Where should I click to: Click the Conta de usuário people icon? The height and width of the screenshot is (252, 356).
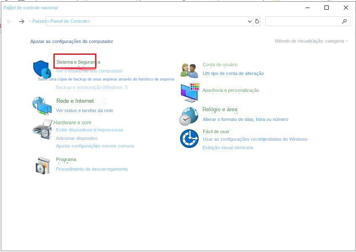[x=189, y=70]
